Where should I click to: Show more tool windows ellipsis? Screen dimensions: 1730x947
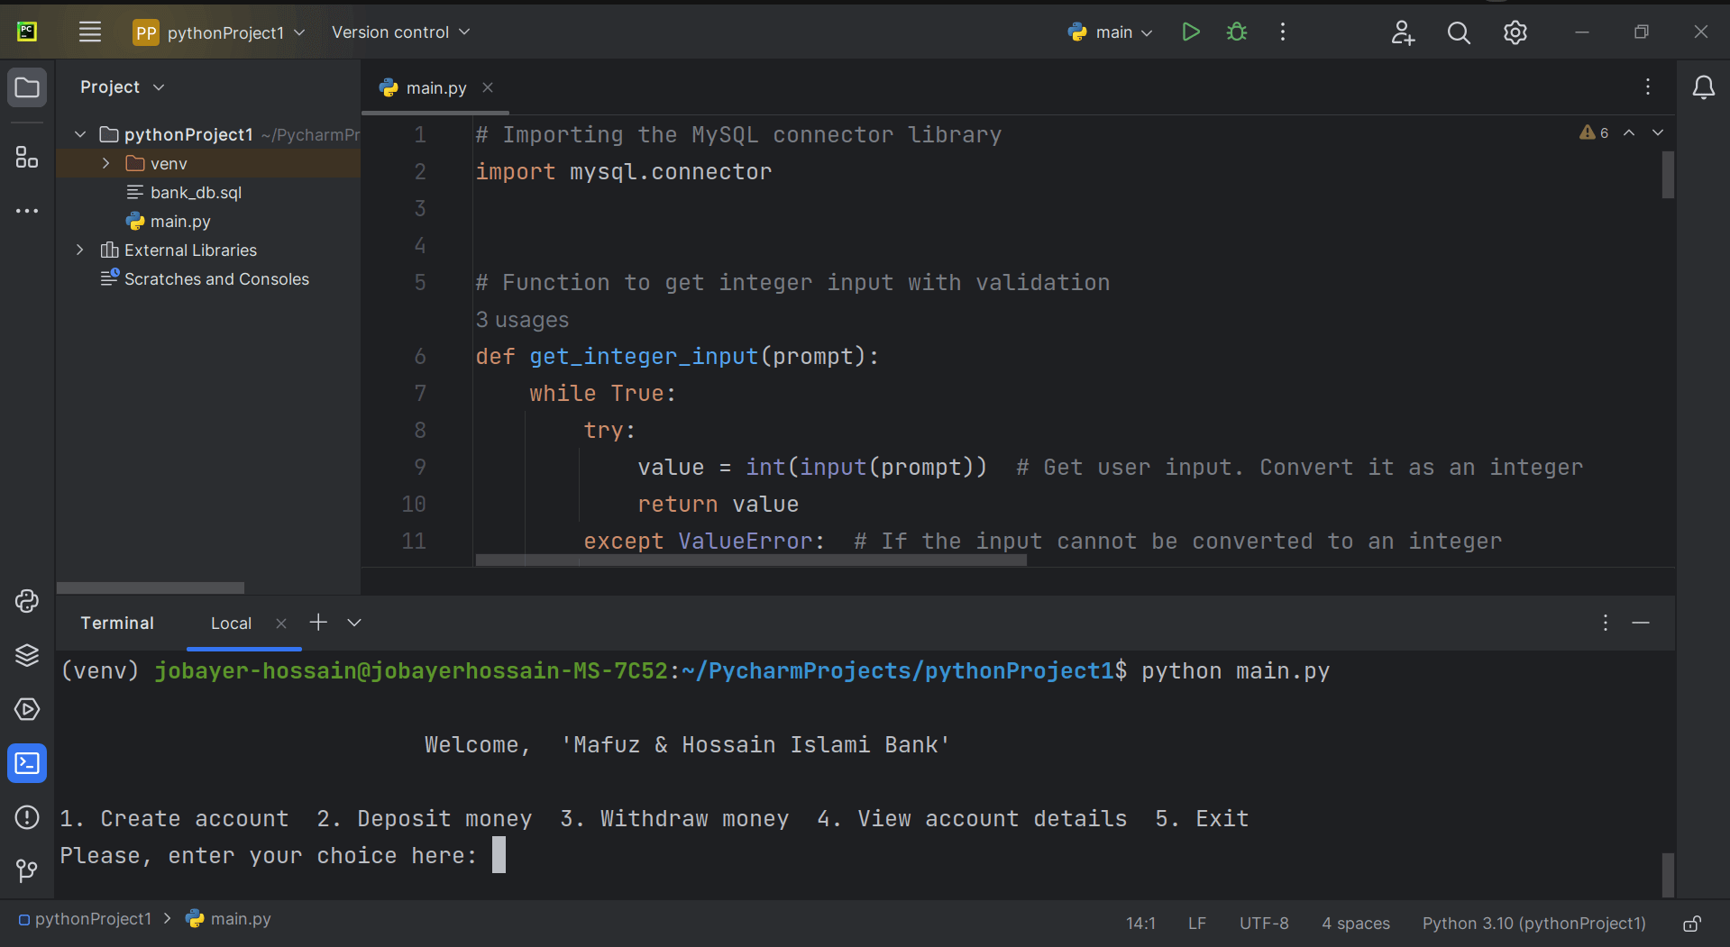pos(27,211)
